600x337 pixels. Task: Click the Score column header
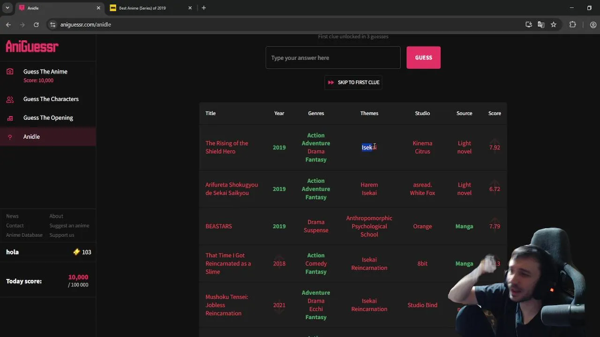(495, 113)
